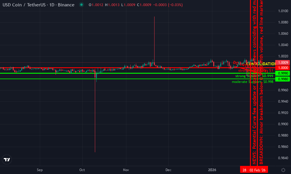Click 2026 on the time axis
Viewport: 291px width, 174px height.
pyautogui.click(x=212, y=170)
